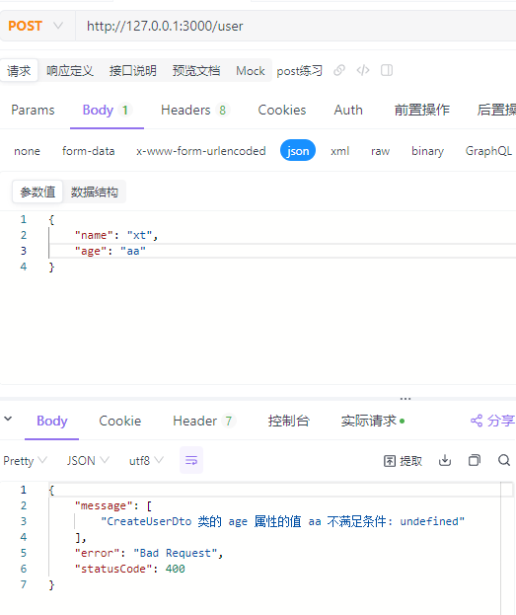Click the "message": [ response line
516x615 pixels.
(113, 506)
